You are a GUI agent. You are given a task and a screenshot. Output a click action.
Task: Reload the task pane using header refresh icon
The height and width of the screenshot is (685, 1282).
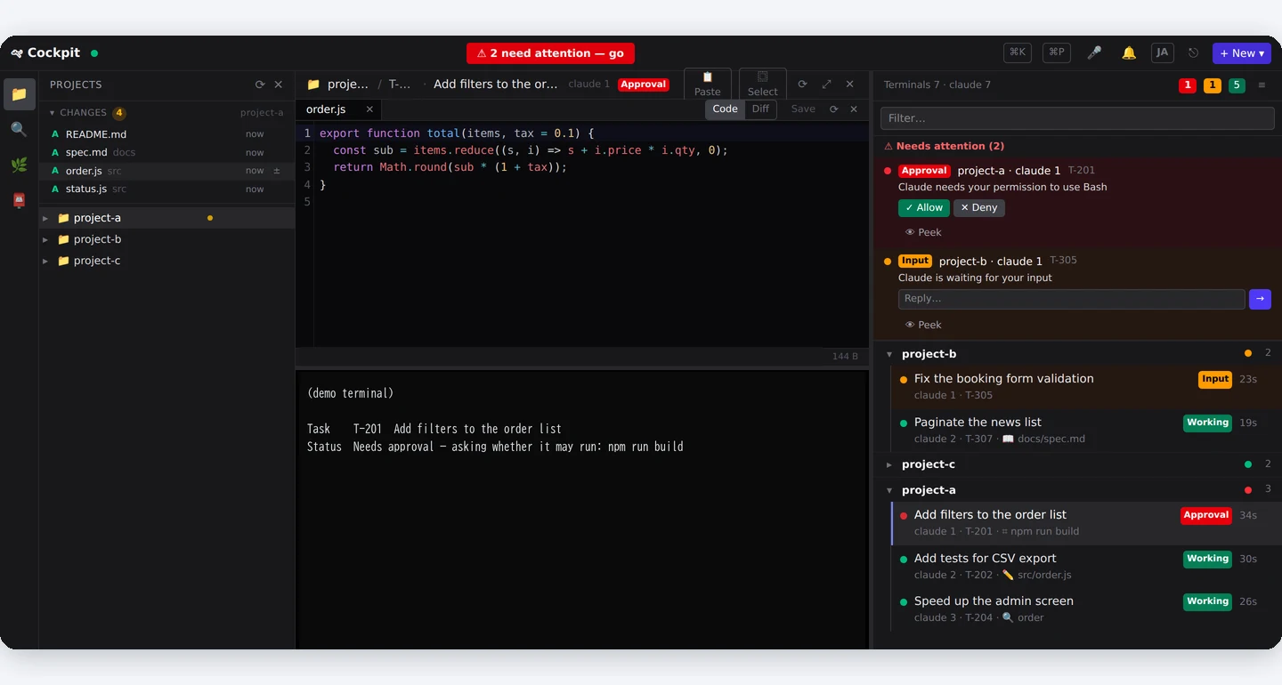pyautogui.click(x=802, y=84)
